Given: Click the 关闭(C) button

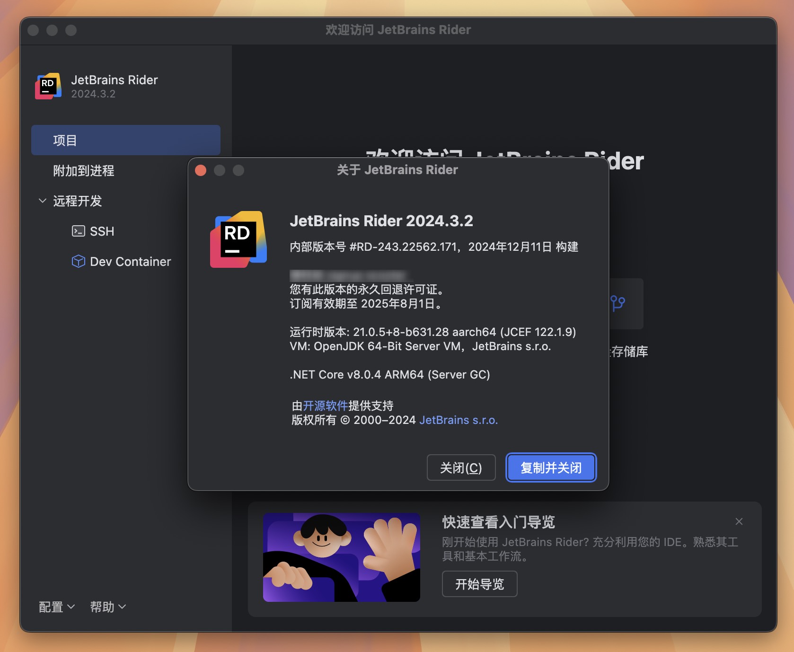Looking at the screenshot, I should [x=461, y=467].
